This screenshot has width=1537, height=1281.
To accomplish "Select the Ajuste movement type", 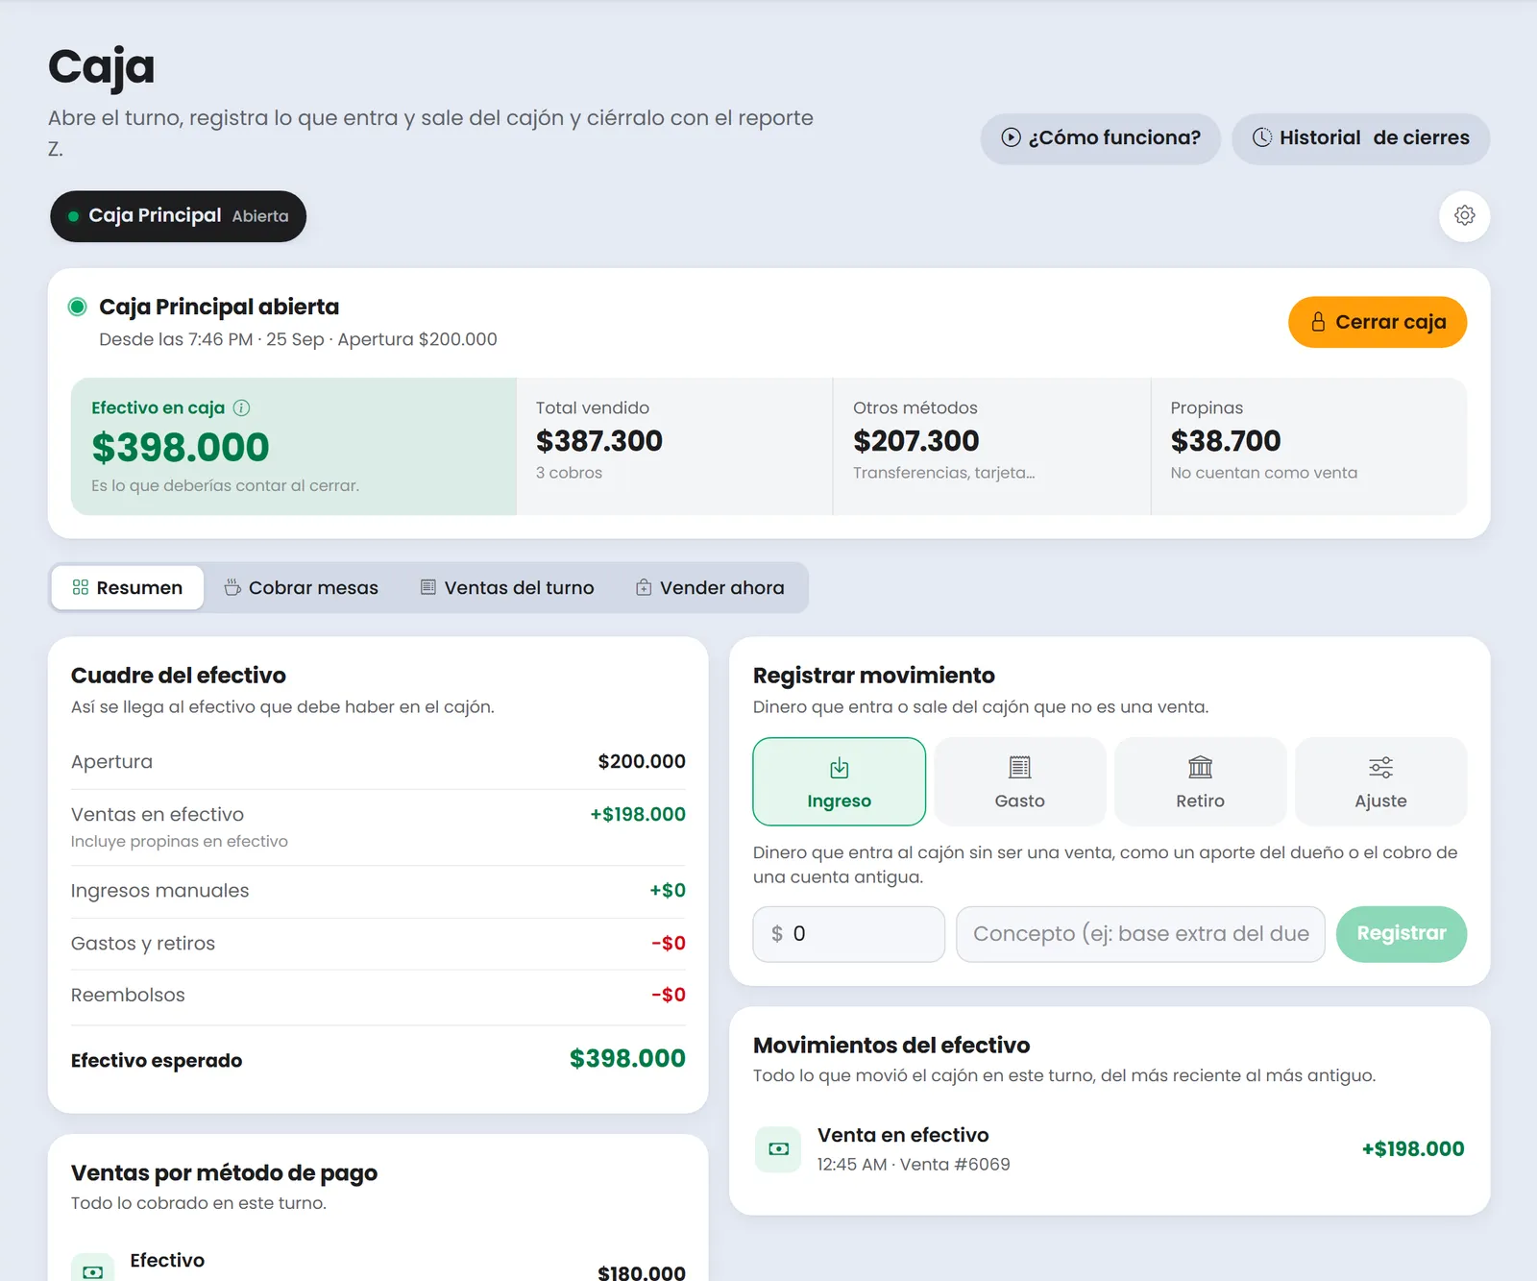I will (x=1380, y=781).
